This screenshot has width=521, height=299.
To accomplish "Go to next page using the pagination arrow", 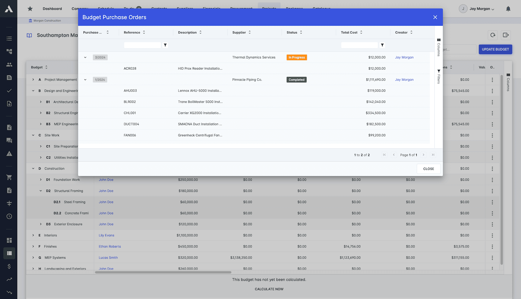I will click(x=423, y=155).
